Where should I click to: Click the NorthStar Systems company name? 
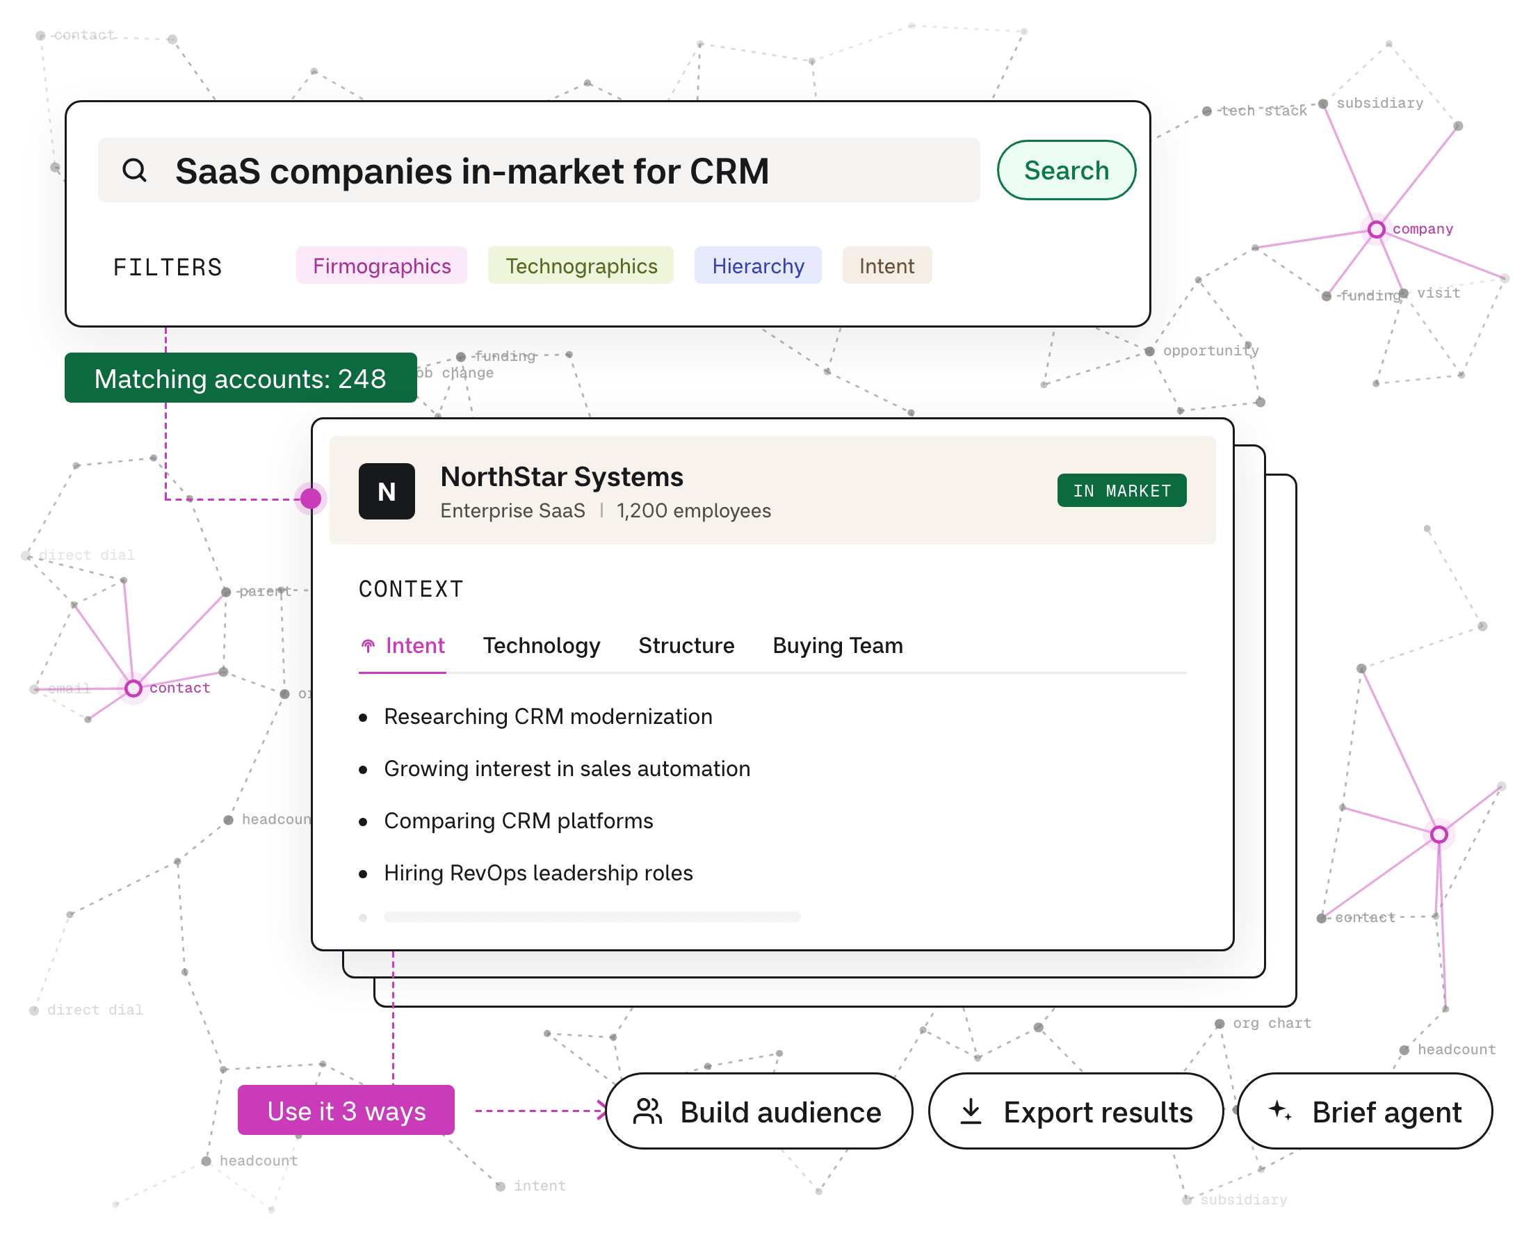(x=562, y=476)
